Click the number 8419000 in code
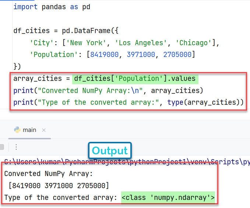The height and width of the screenshot is (208, 250). click(105, 55)
